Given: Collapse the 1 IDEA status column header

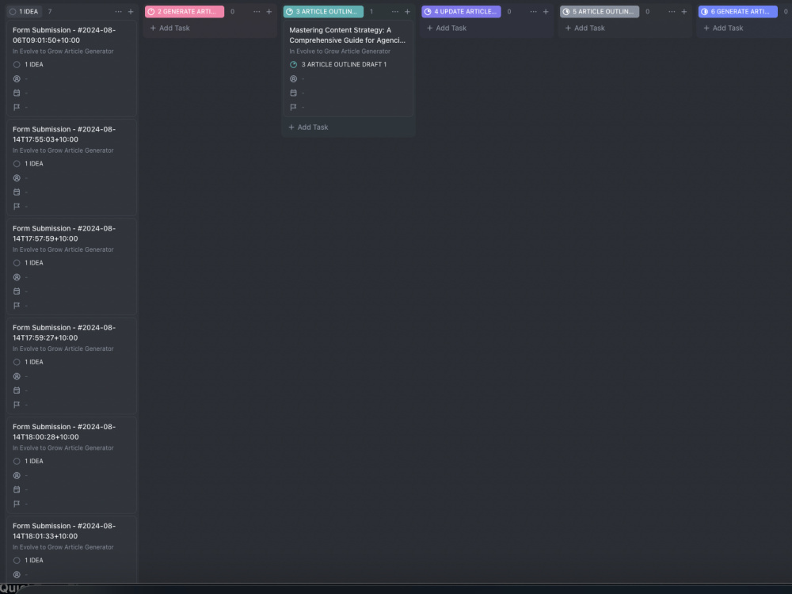Looking at the screenshot, I should [x=24, y=12].
